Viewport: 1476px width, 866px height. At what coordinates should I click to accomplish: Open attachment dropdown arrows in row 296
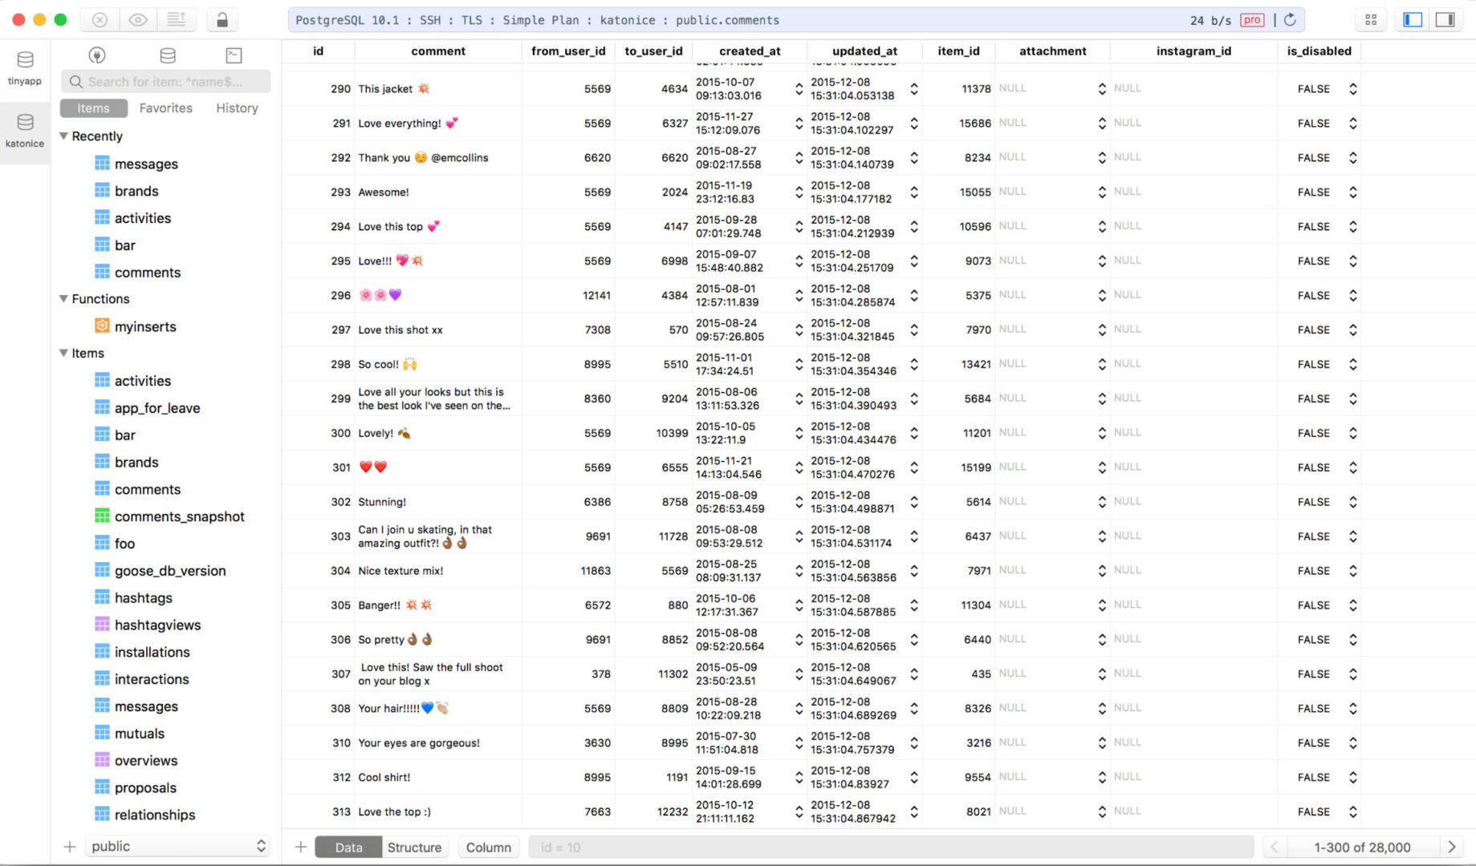click(1101, 296)
